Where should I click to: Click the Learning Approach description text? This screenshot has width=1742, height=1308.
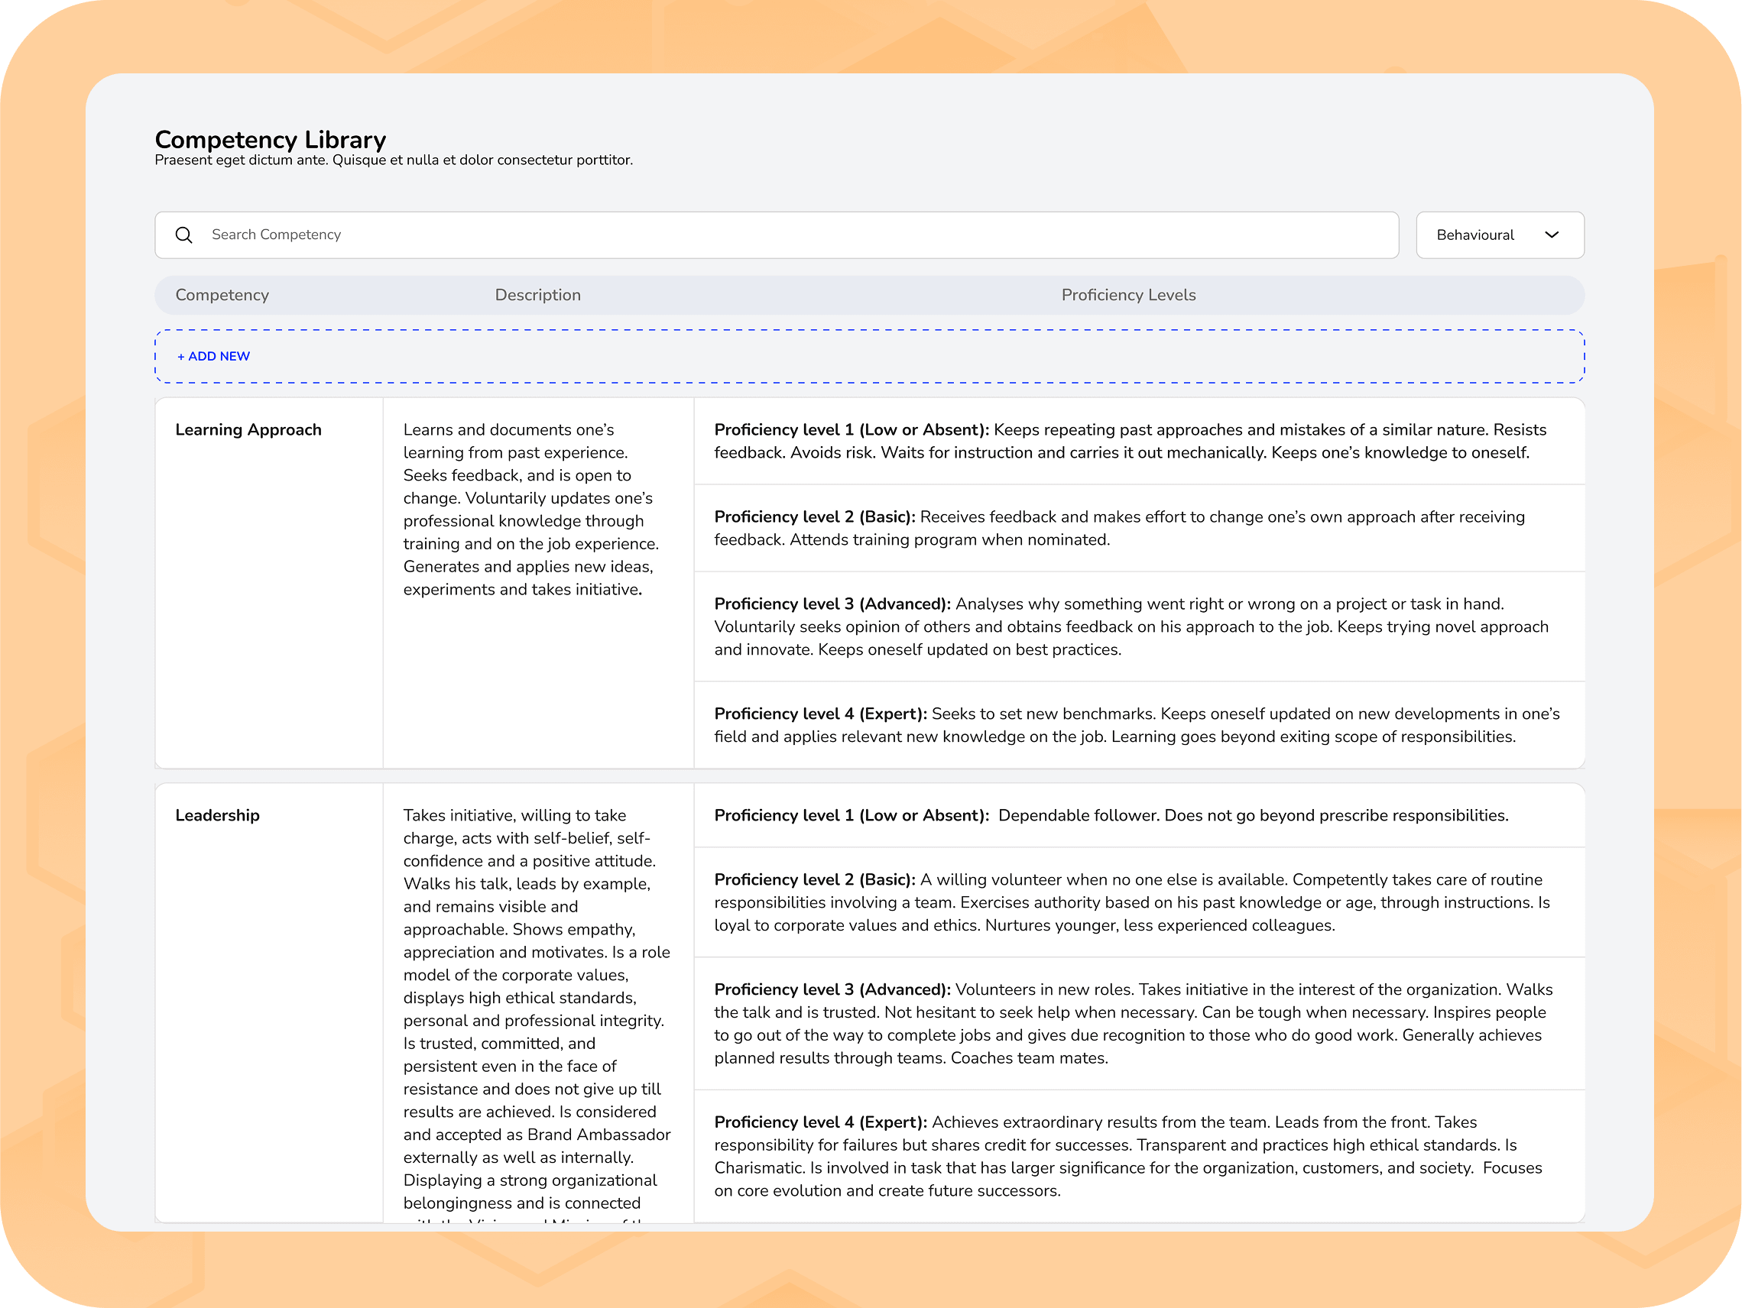pos(531,509)
